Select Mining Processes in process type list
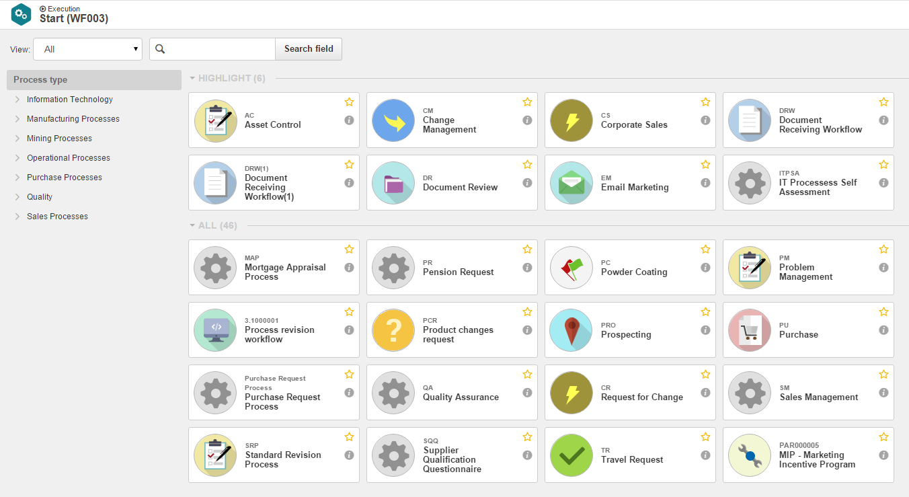 [x=59, y=139]
